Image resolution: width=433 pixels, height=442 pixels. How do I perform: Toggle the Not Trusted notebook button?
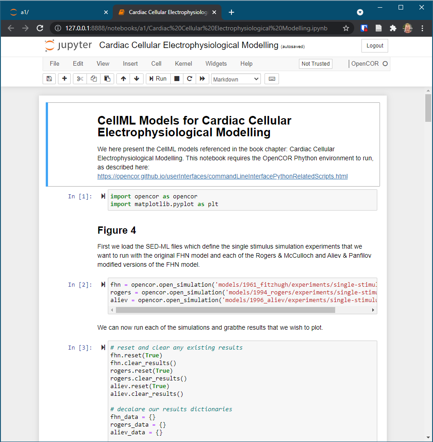tap(316, 64)
